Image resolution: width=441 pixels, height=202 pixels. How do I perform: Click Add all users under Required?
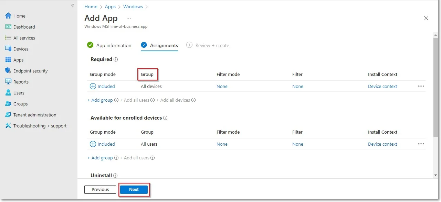point(135,100)
